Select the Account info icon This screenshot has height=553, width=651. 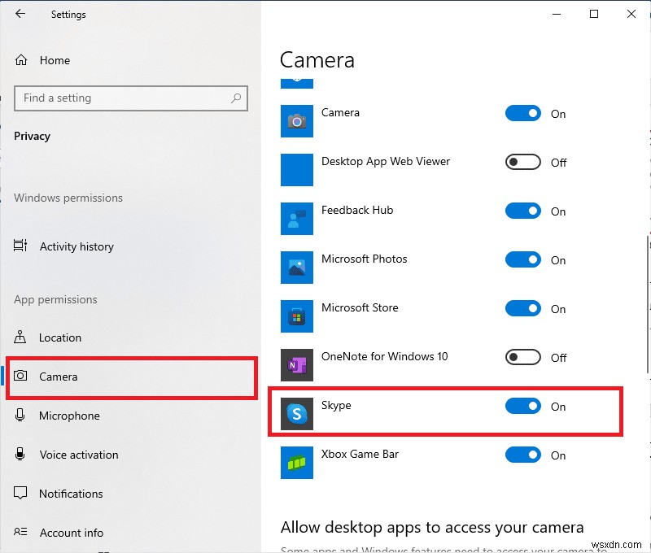pyautogui.click(x=20, y=532)
